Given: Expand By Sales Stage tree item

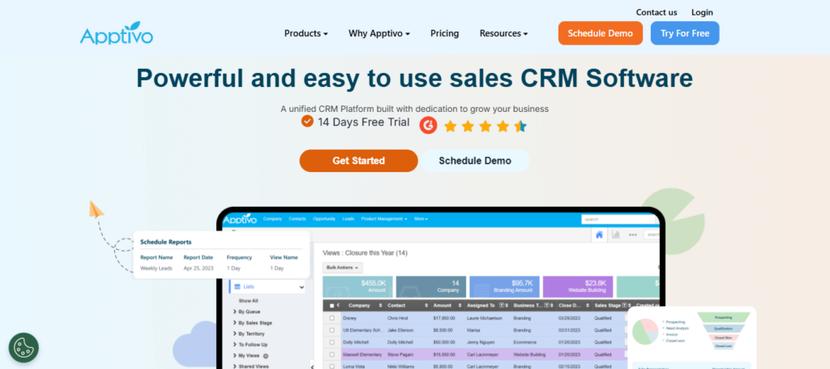Looking at the screenshot, I should pyautogui.click(x=234, y=323).
